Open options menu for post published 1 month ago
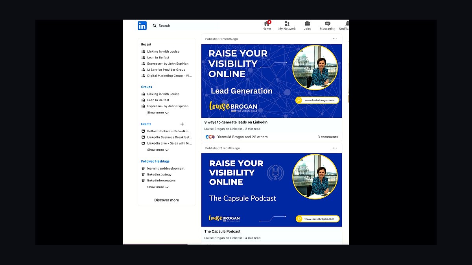Screen dimensions: 472x265 pos(335,39)
